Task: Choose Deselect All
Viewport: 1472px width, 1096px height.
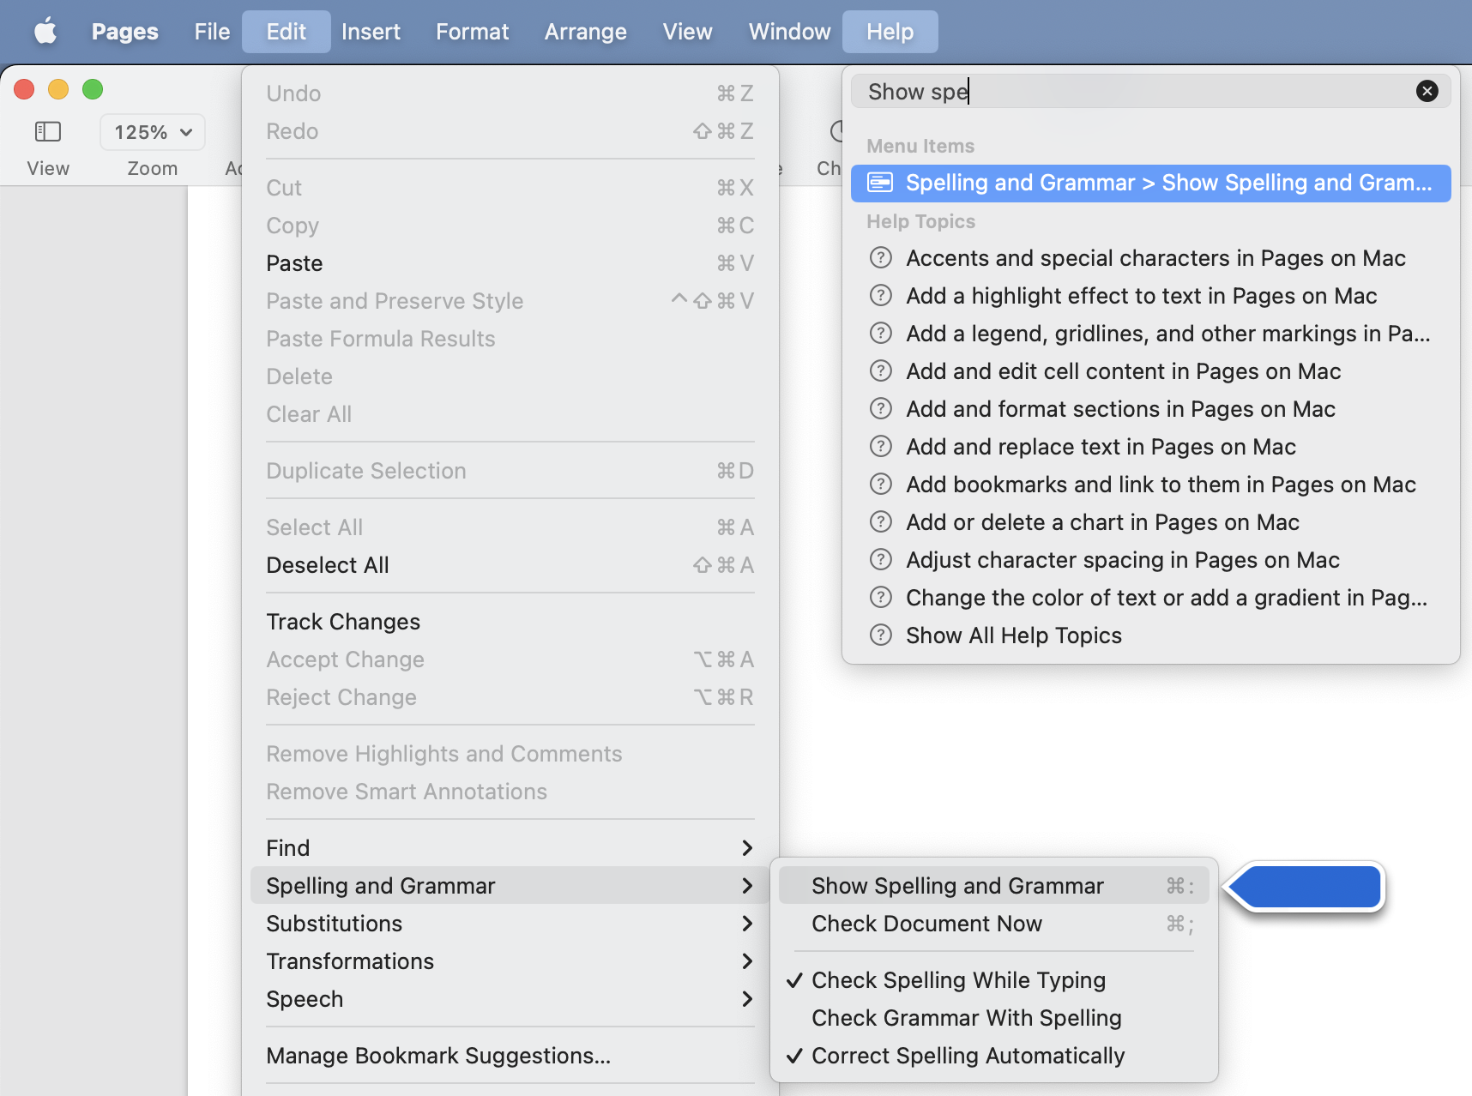Action: (510, 565)
